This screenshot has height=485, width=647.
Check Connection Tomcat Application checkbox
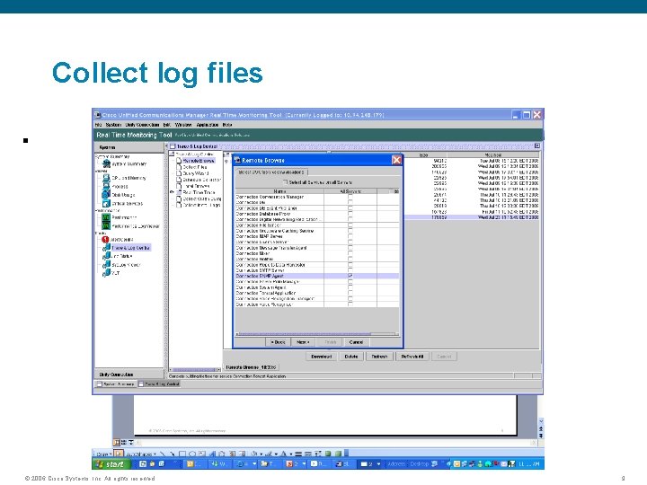350,293
